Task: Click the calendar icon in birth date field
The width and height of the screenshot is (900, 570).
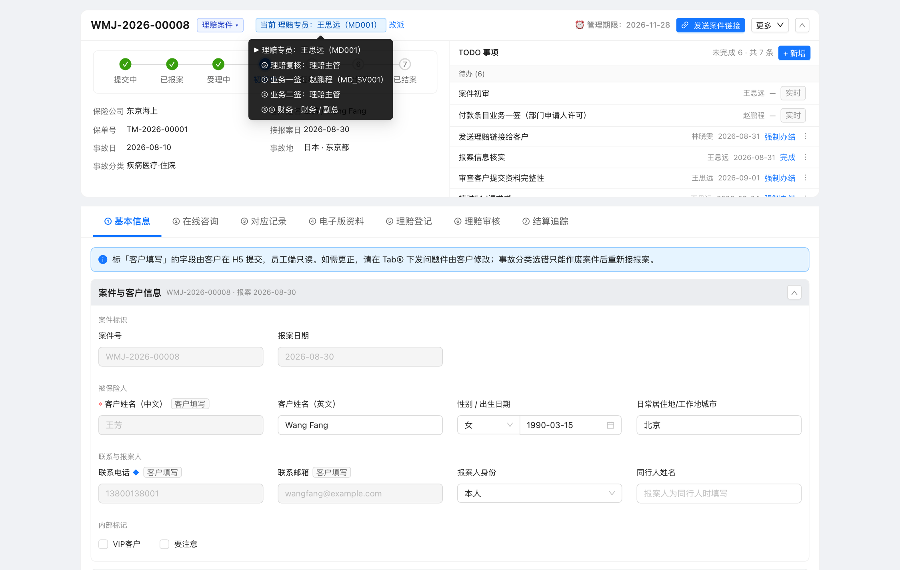Action: tap(610, 425)
